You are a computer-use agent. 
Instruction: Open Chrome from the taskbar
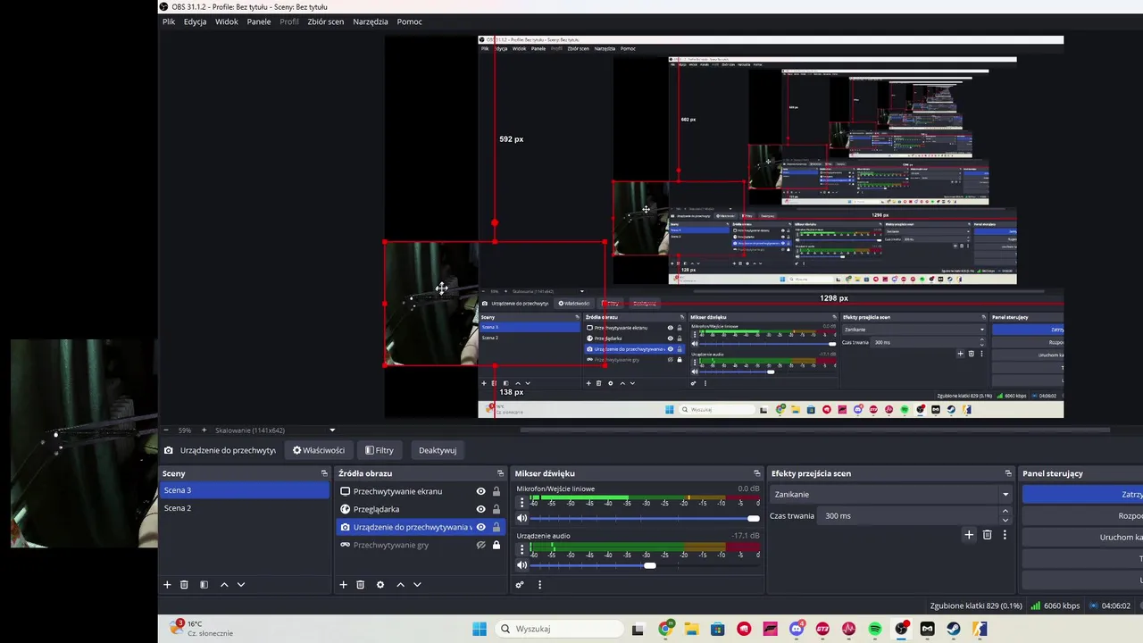665,629
